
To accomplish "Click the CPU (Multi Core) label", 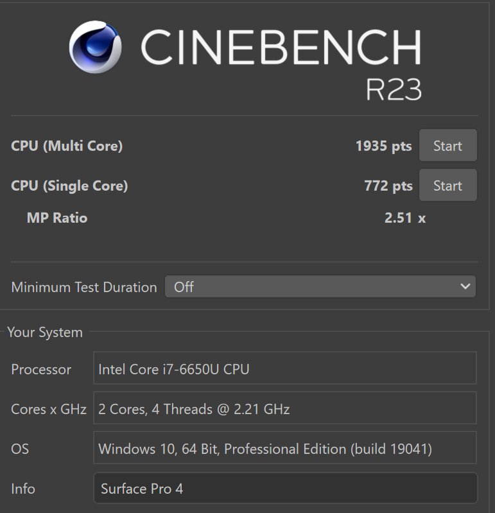I will coord(67,146).
